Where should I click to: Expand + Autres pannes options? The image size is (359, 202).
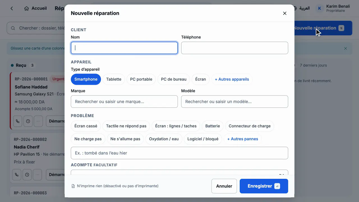tap(243, 139)
